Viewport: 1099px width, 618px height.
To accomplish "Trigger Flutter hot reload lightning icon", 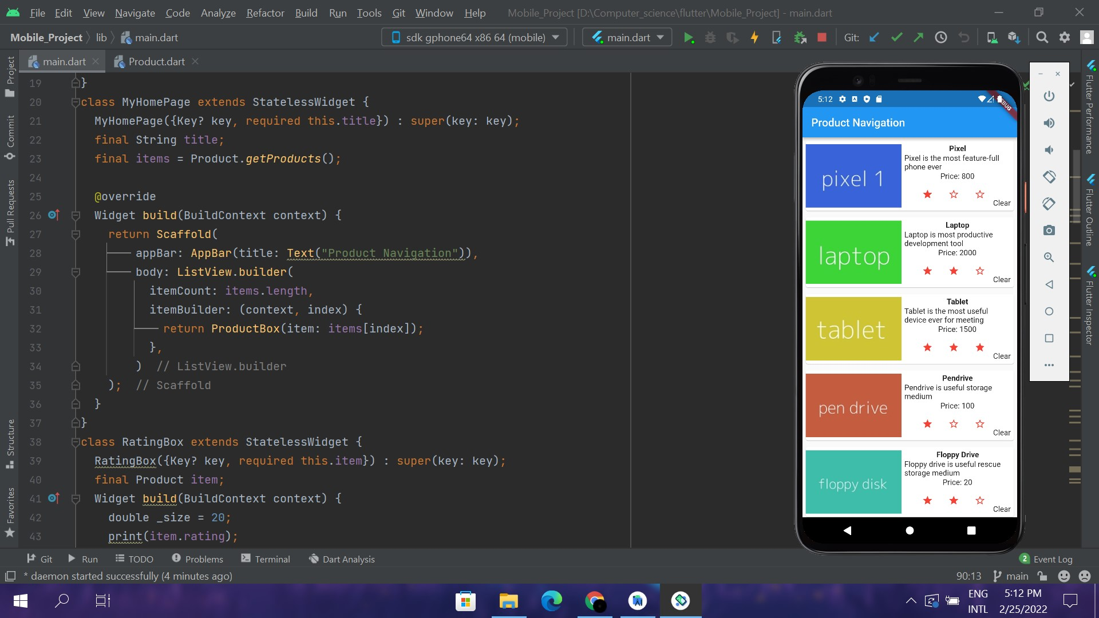I will pos(754,38).
